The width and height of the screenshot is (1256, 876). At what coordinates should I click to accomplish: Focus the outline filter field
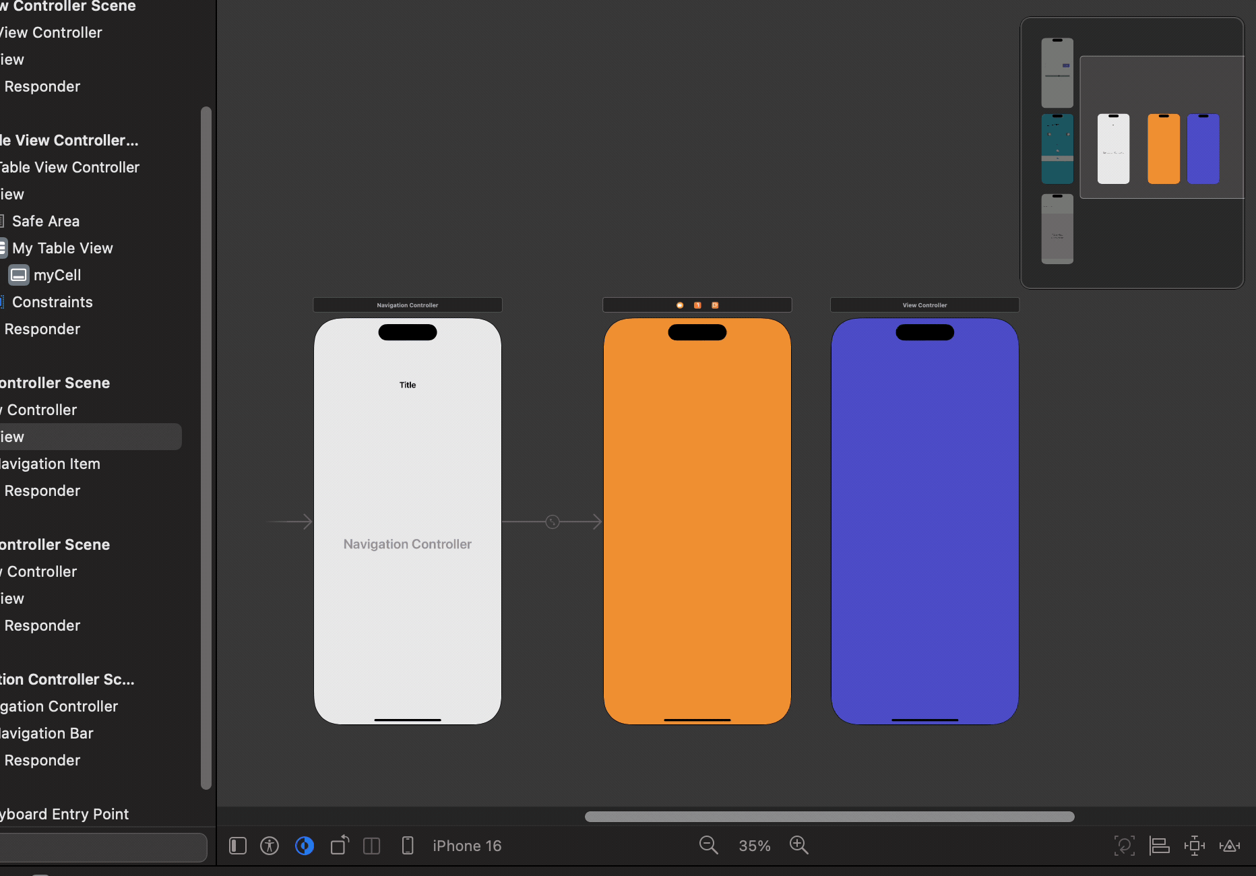(102, 847)
